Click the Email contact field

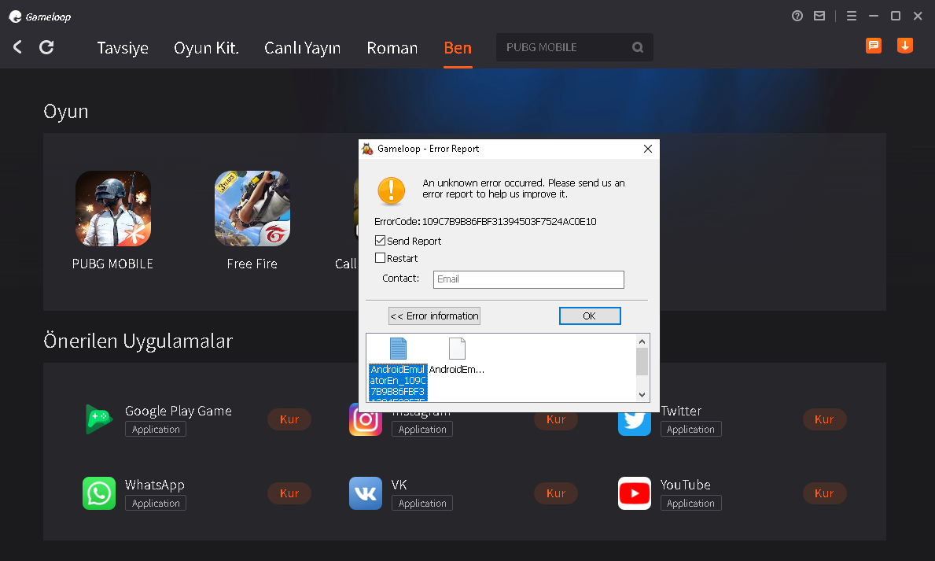(x=528, y=279)
